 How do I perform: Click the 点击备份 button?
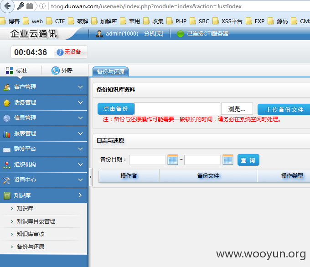(x=116, y=109)
